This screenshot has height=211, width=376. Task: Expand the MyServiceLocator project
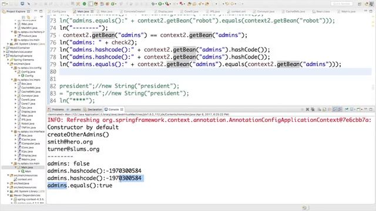coord(4,52)
